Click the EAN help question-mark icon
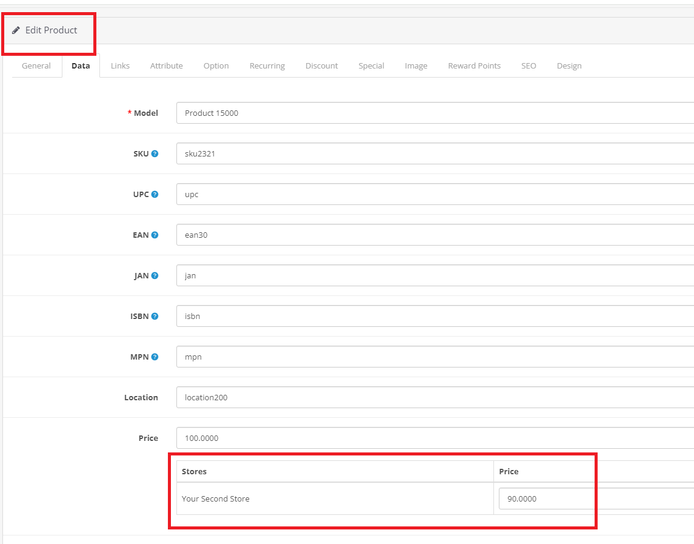The image size is (694, 544). point(155,235)
